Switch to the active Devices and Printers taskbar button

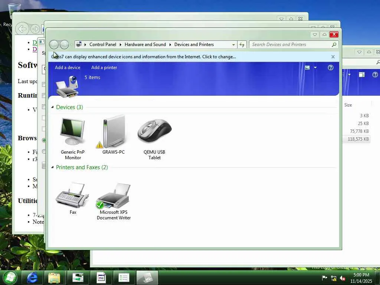(x=147, y=278)
